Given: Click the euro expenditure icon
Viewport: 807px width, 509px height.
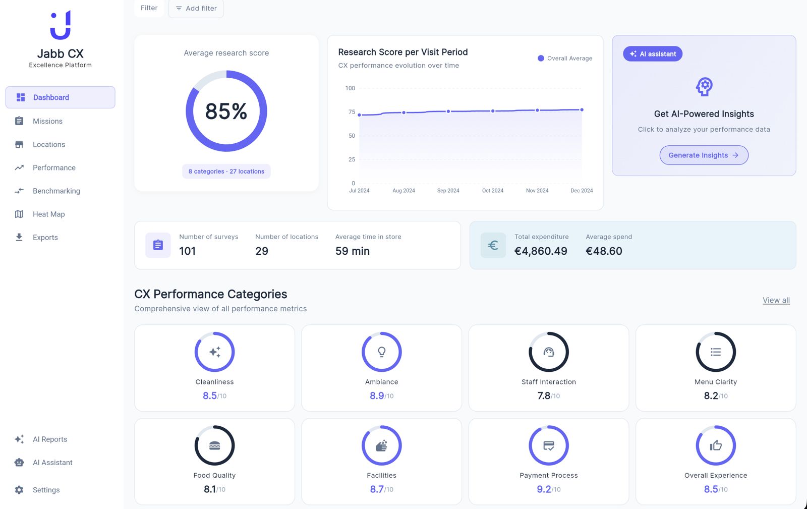Looking at the screenshot, I should click(493, 245).
